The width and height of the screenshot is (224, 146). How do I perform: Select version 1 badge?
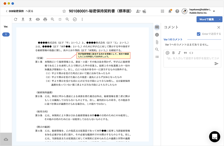point(6,34)
